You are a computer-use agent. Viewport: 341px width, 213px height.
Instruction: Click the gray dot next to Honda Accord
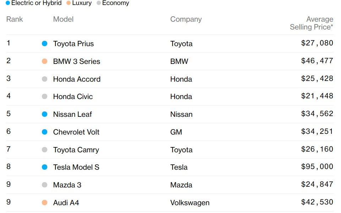45,79
